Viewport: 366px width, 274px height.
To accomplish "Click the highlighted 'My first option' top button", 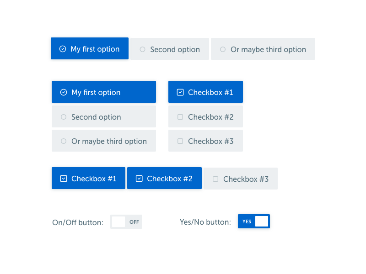I will click(90, 48).
